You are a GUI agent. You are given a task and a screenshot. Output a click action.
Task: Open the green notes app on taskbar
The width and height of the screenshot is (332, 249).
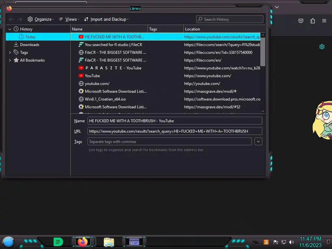(58, 242)
